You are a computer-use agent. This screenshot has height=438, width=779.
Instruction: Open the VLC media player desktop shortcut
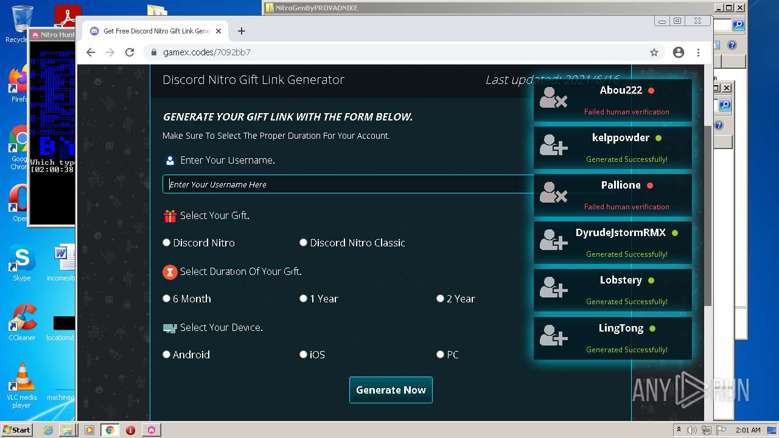pos(22,386)
